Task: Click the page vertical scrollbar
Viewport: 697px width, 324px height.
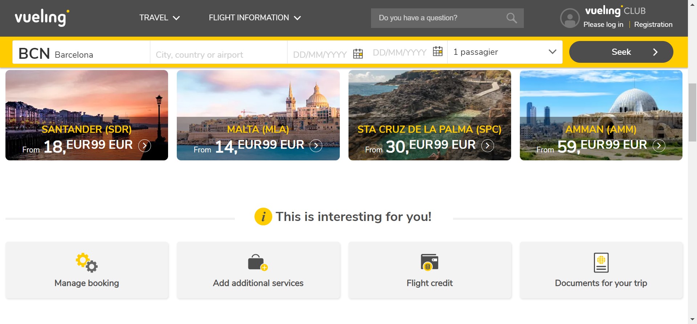Action: coord(692,112)
